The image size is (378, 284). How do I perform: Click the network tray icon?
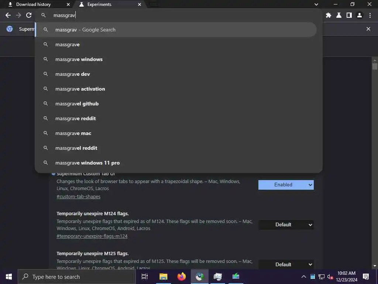322,277
